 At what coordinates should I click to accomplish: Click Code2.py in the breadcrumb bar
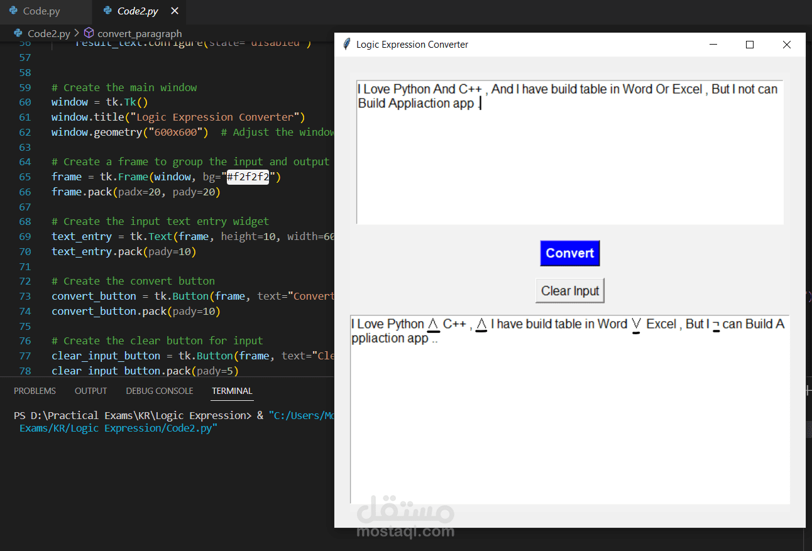[x=47, y=33]
